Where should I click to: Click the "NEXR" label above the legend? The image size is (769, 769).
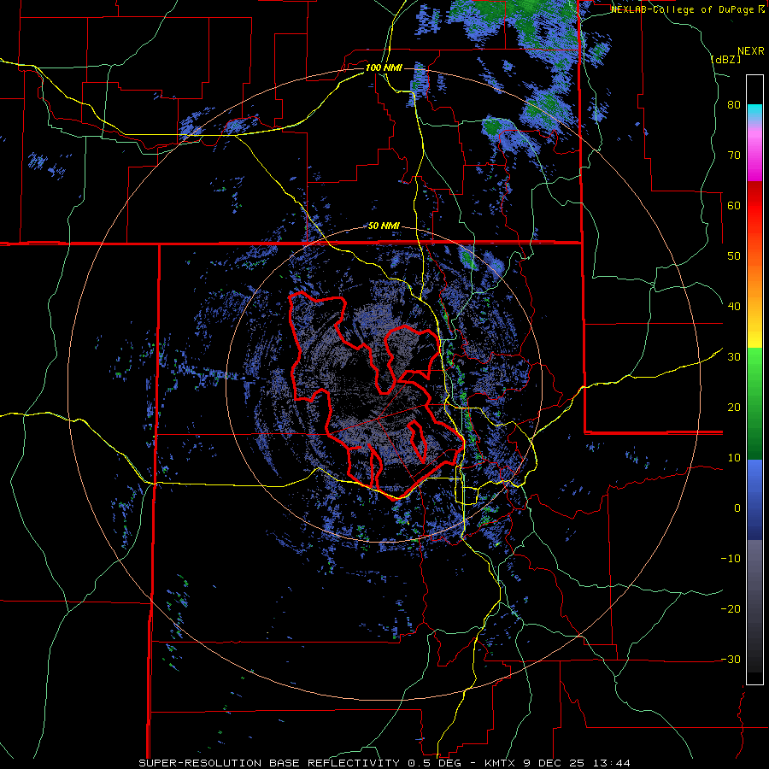coord(751,51)
